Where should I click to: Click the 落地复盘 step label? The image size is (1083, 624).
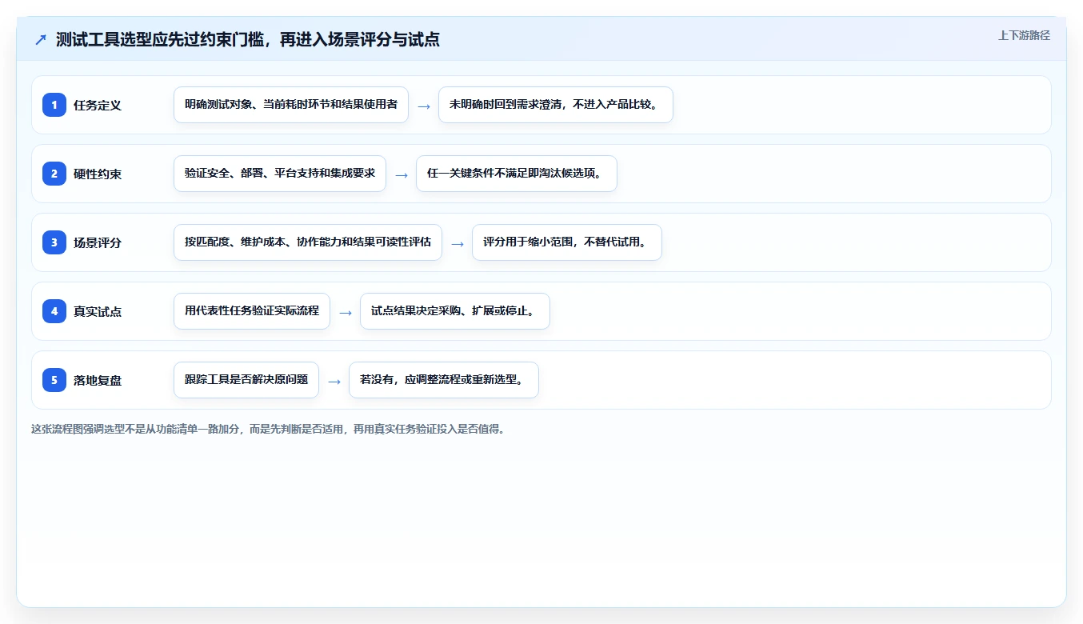click(x=98, y=380)
